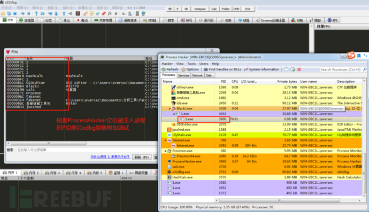This screenshot has height=212, width=369.
Task: Open the Help menu in Process Hacker
Action: click(x=216, y=64)
